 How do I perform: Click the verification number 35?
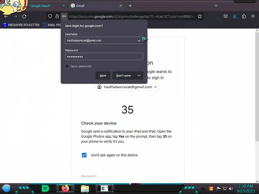click(127, 110)
